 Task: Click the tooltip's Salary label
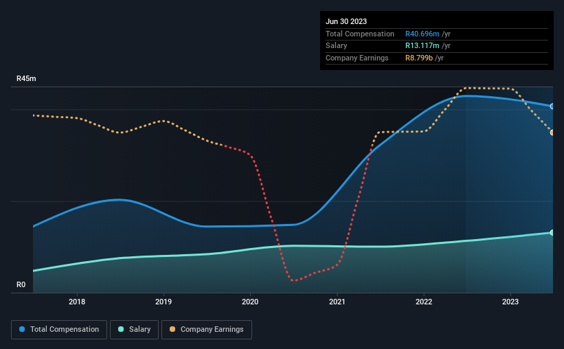pos(337,46)
